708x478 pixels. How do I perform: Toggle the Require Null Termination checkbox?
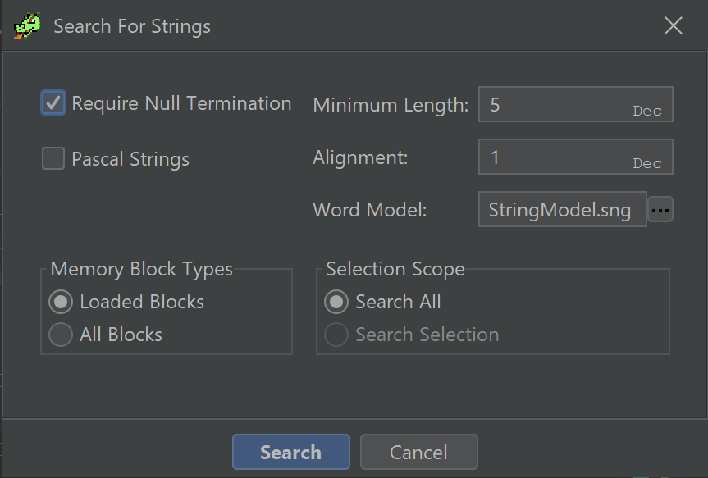[x=54, y=103]
